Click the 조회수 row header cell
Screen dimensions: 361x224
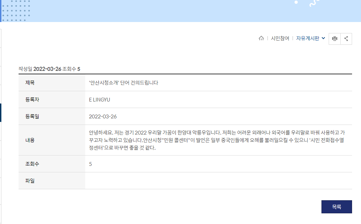click(x=32, y=164)
